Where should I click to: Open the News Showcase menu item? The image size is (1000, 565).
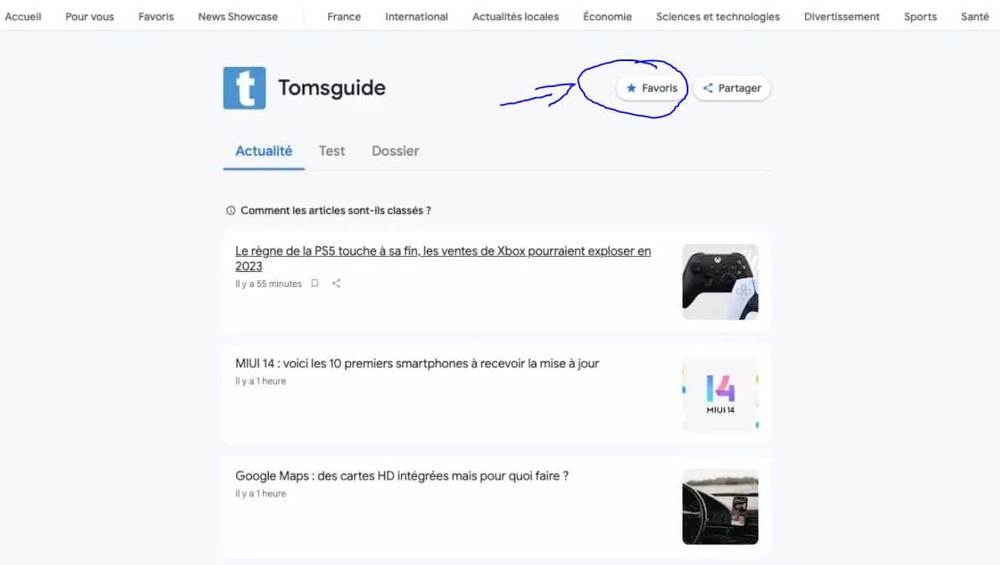238,17
